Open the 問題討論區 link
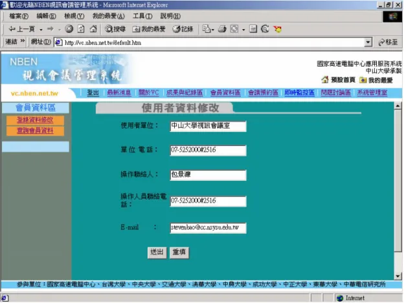Screen dimensions: 406x303 (335, 92)
